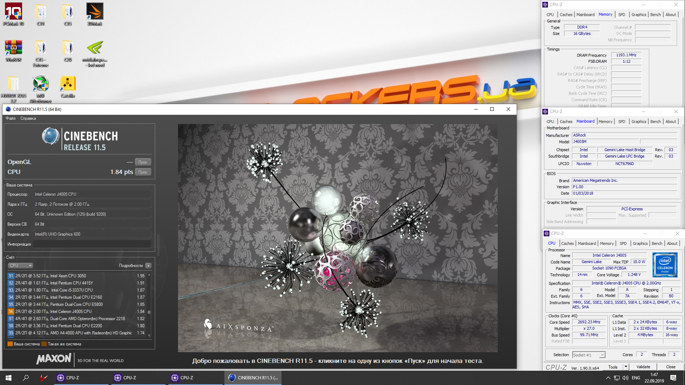Open the Справка menu in Cinebench

[28, 118]
